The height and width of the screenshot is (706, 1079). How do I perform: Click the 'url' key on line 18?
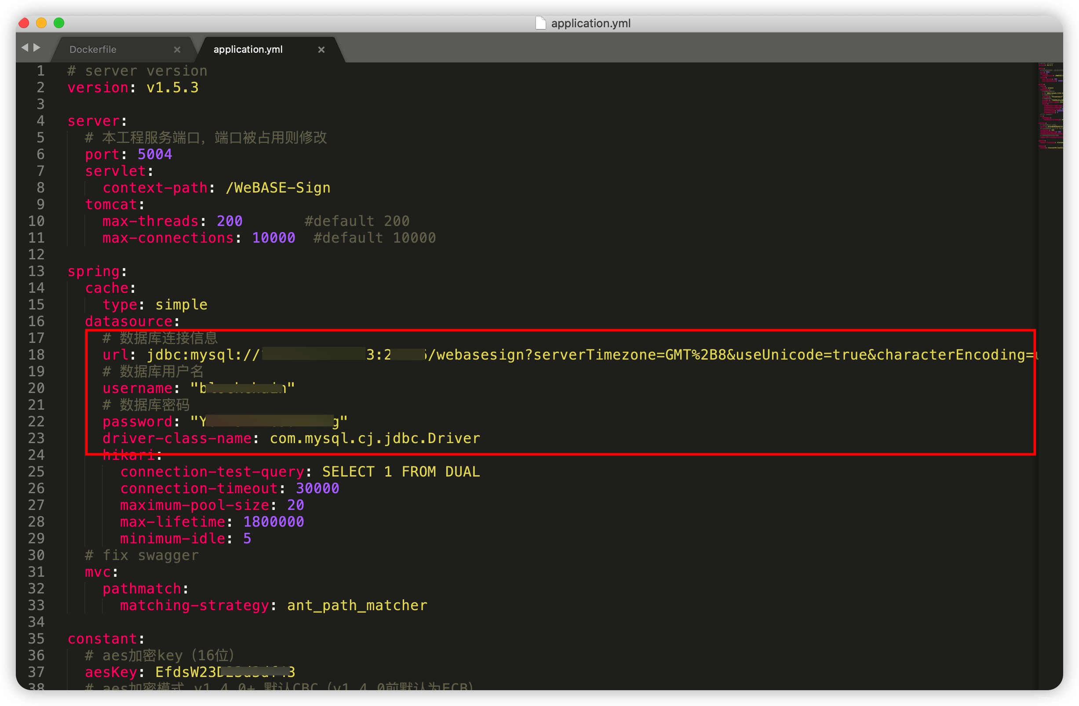(x=115, y=355)
